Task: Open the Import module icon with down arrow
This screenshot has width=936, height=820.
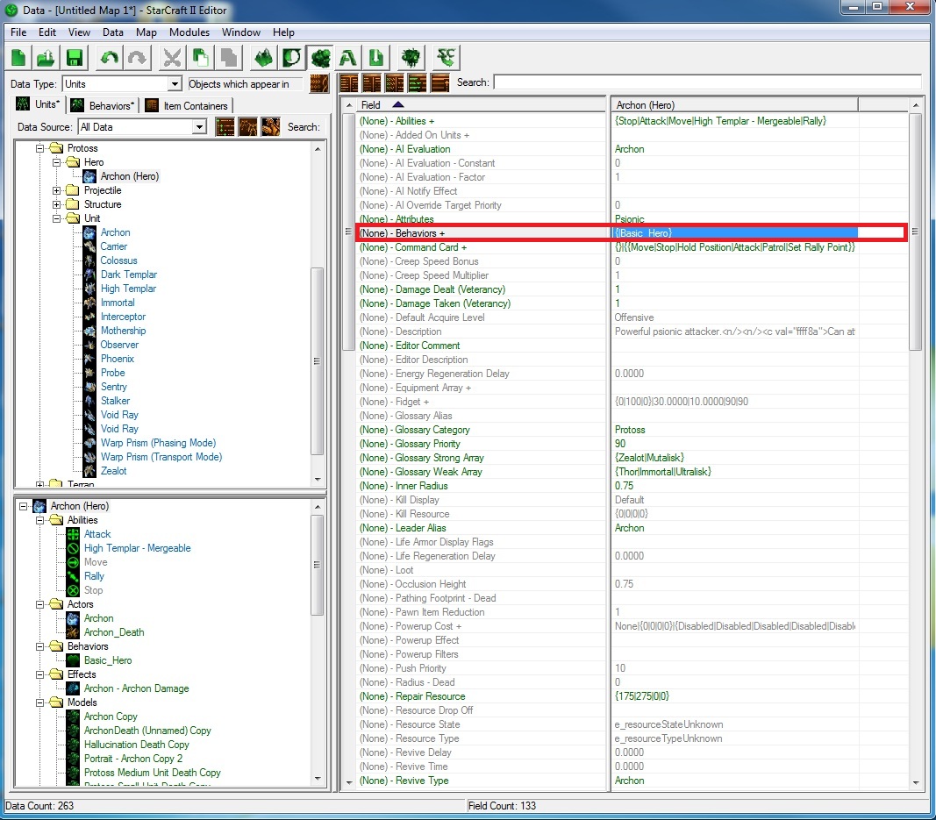Action: 376,58
